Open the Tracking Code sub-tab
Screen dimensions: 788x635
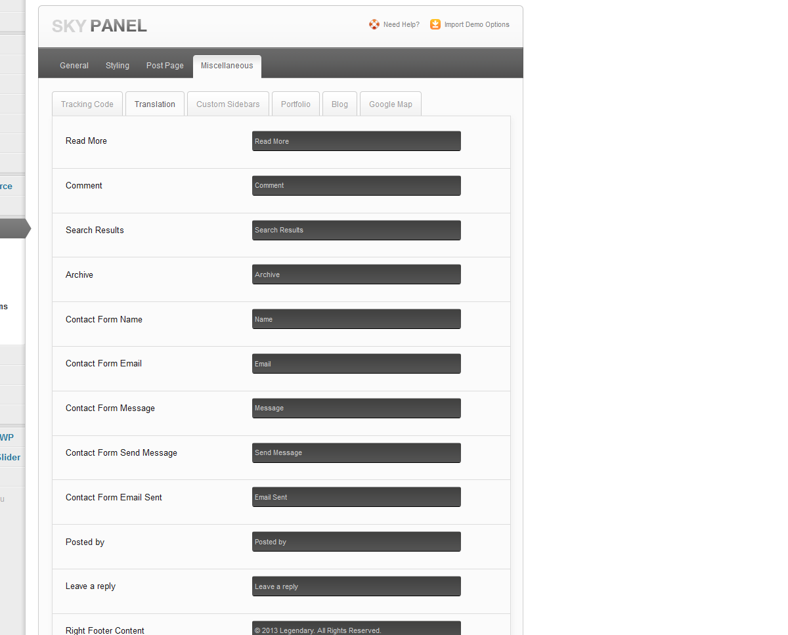[x=87, y=104]
